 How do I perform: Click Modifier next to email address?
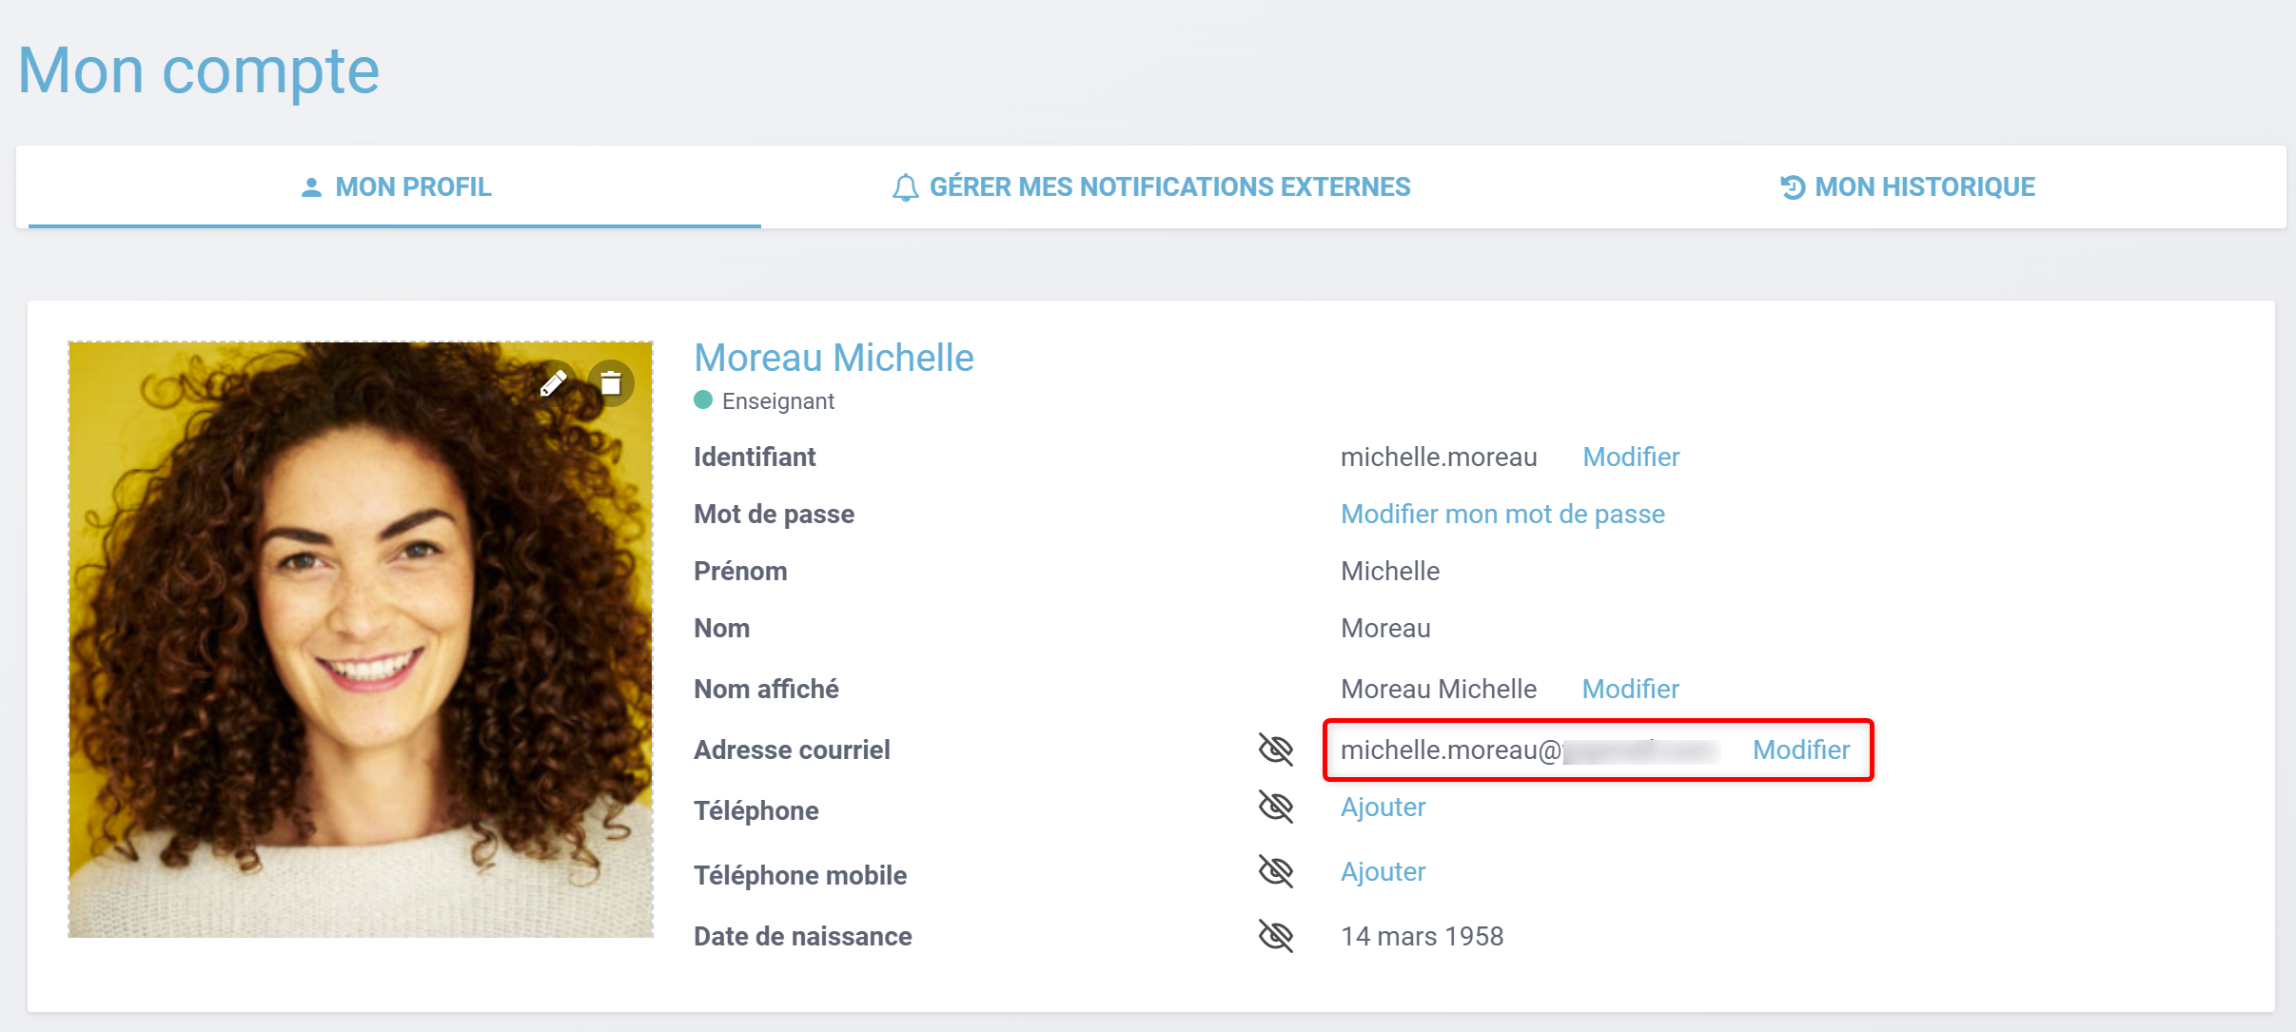click(x=1801, y=750)
